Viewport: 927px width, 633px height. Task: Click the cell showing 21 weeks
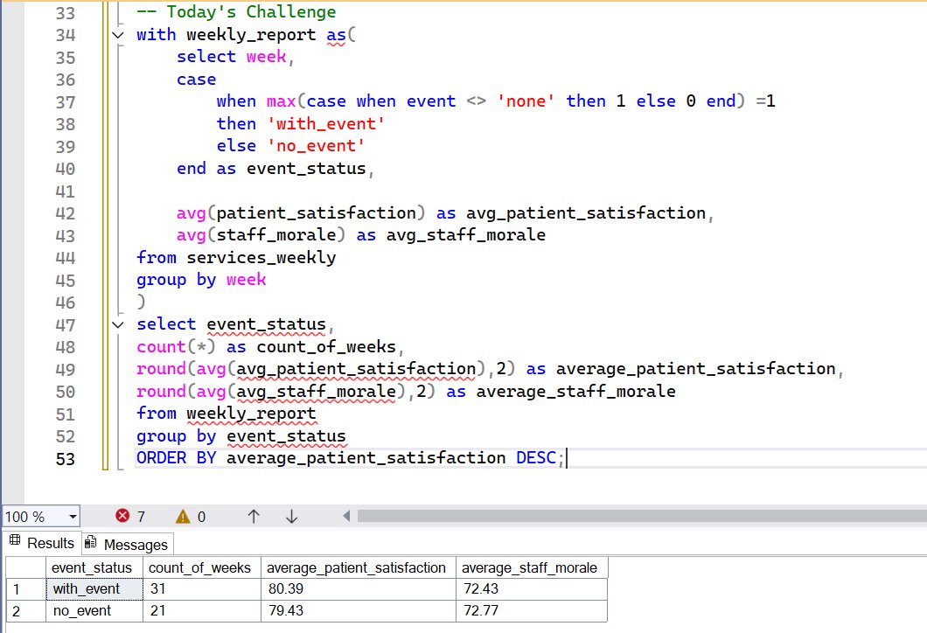point(202,610)
